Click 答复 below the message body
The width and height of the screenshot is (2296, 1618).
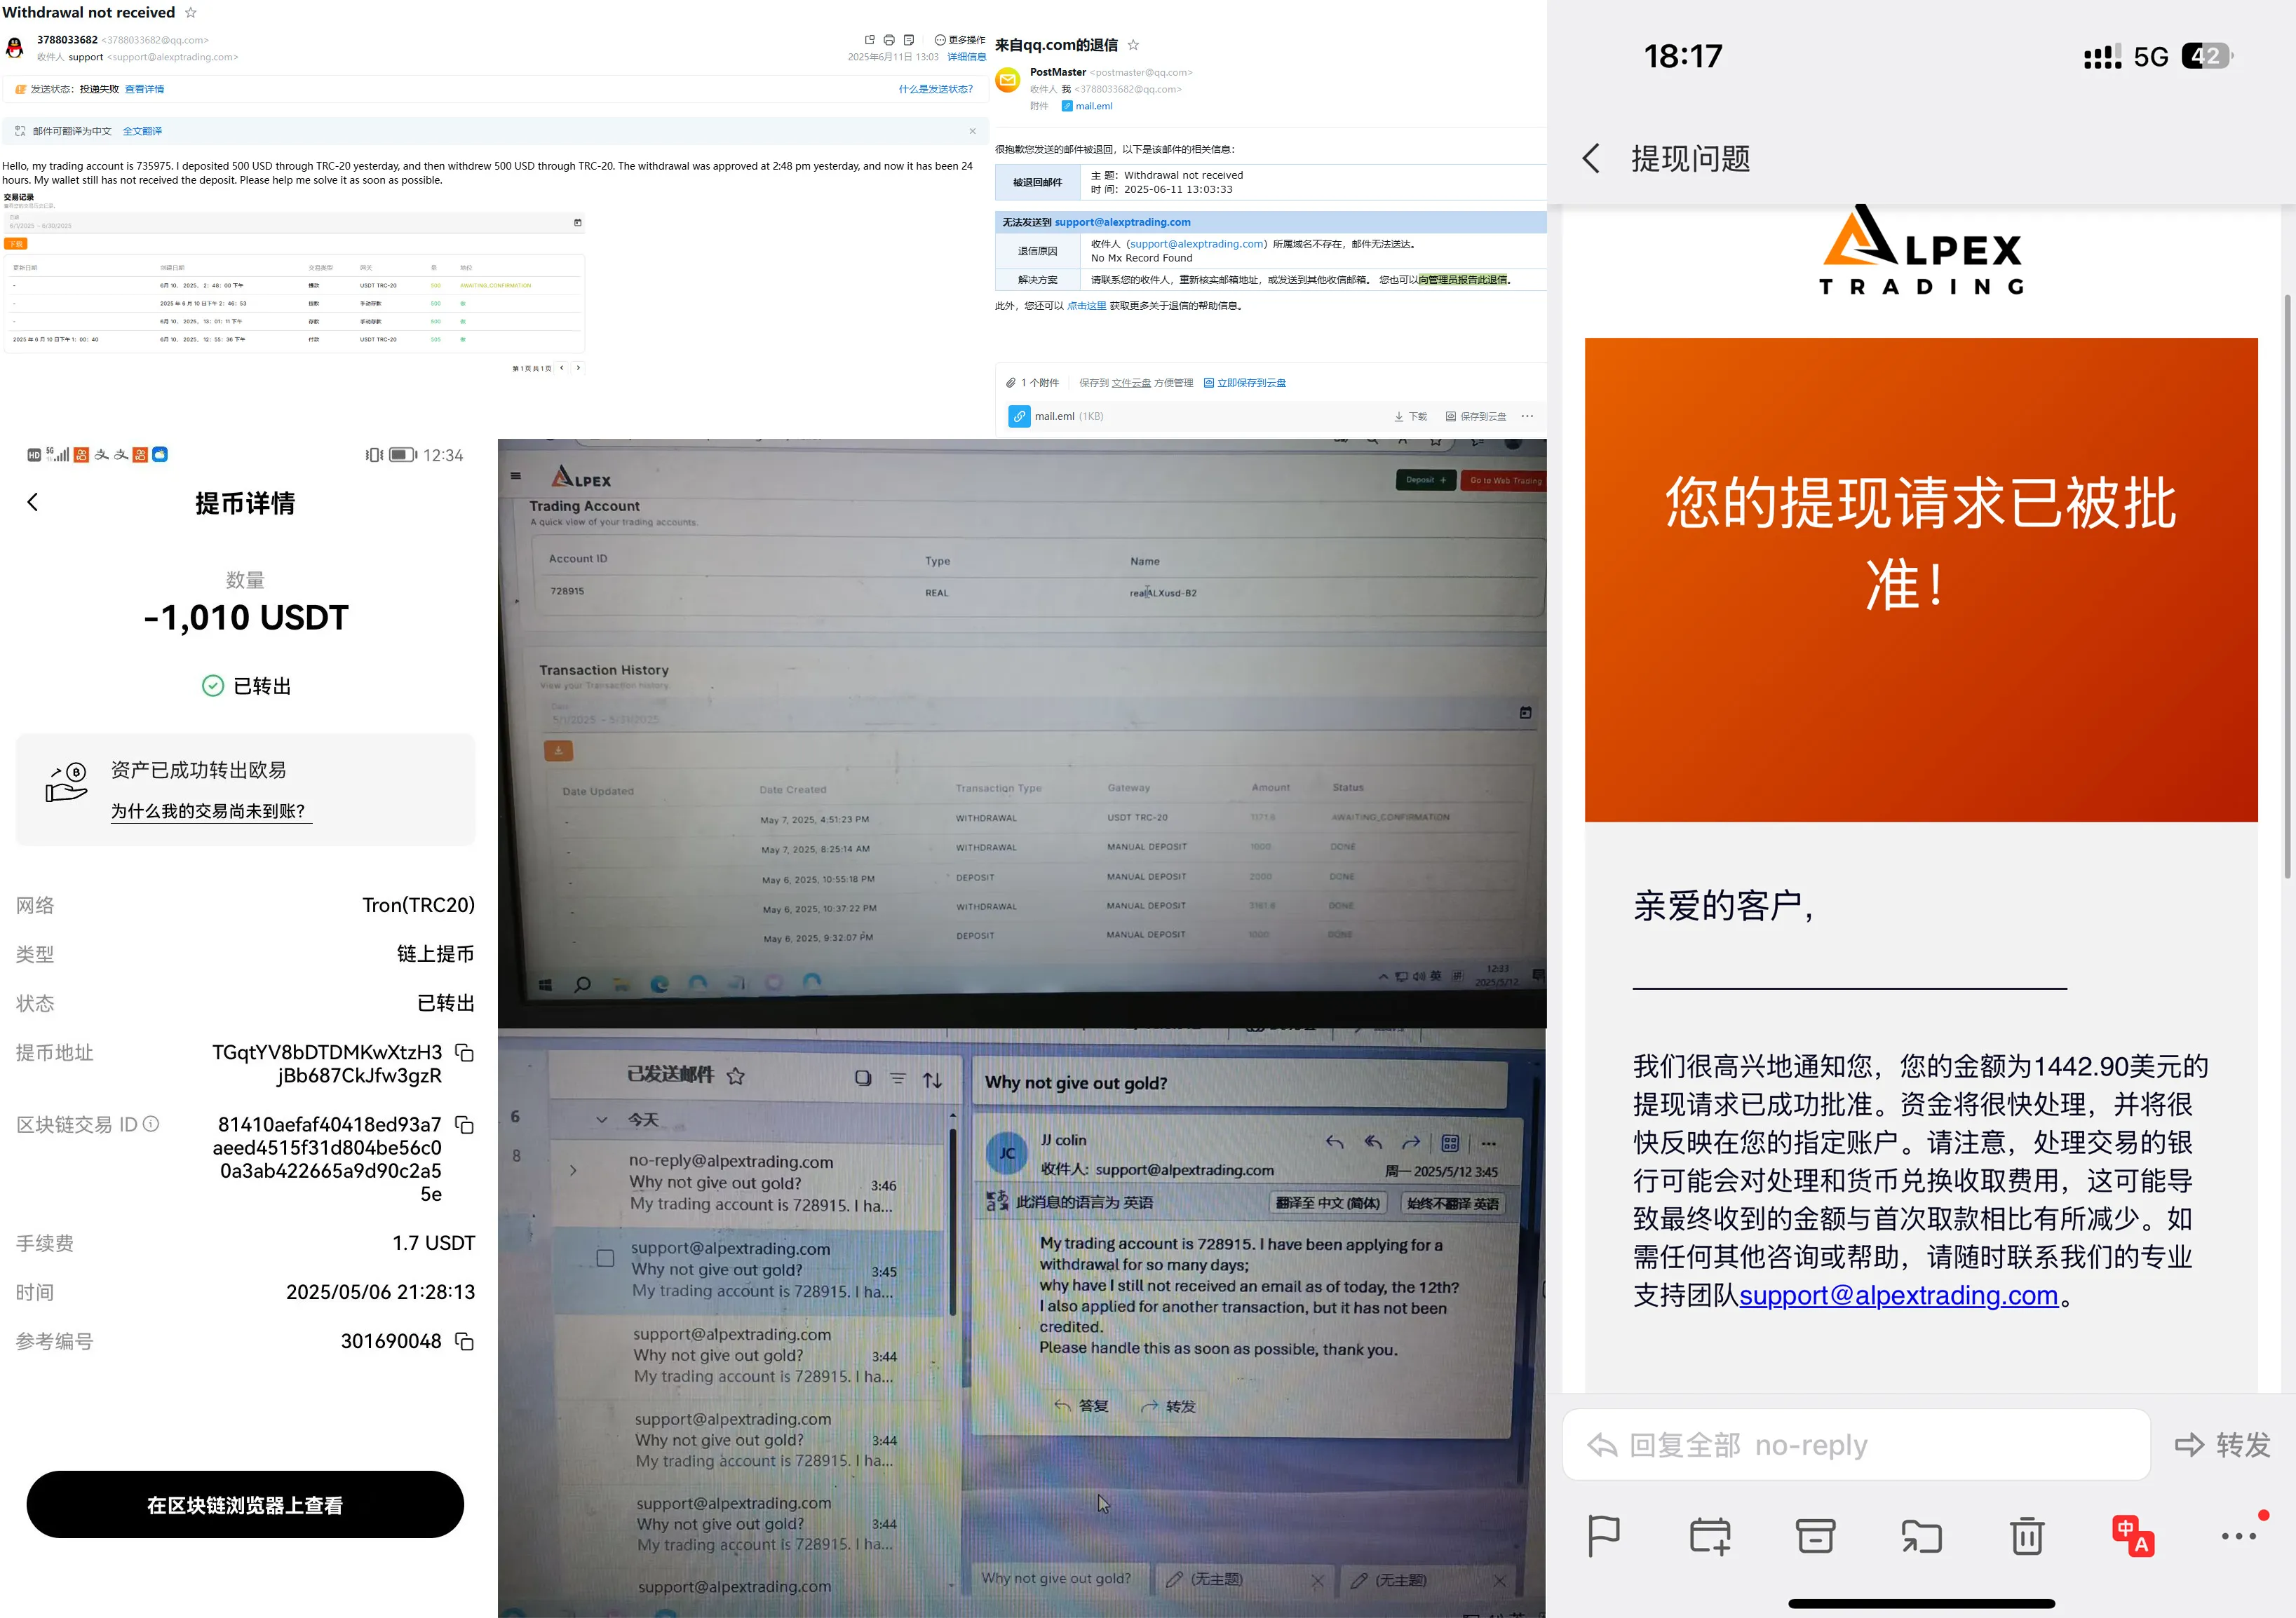[1082, 1406]
